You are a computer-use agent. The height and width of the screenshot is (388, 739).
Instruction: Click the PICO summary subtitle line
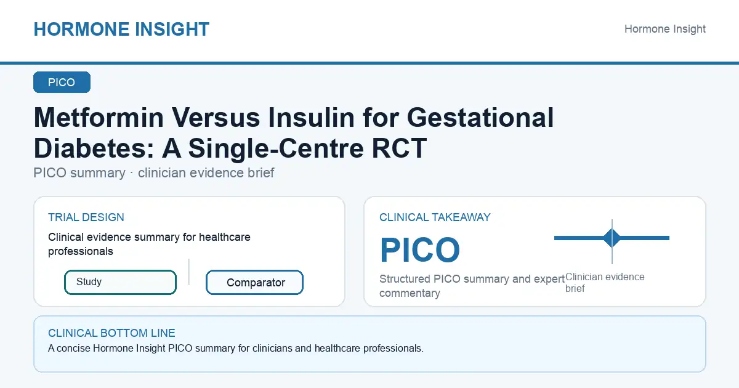pos(154,173)
